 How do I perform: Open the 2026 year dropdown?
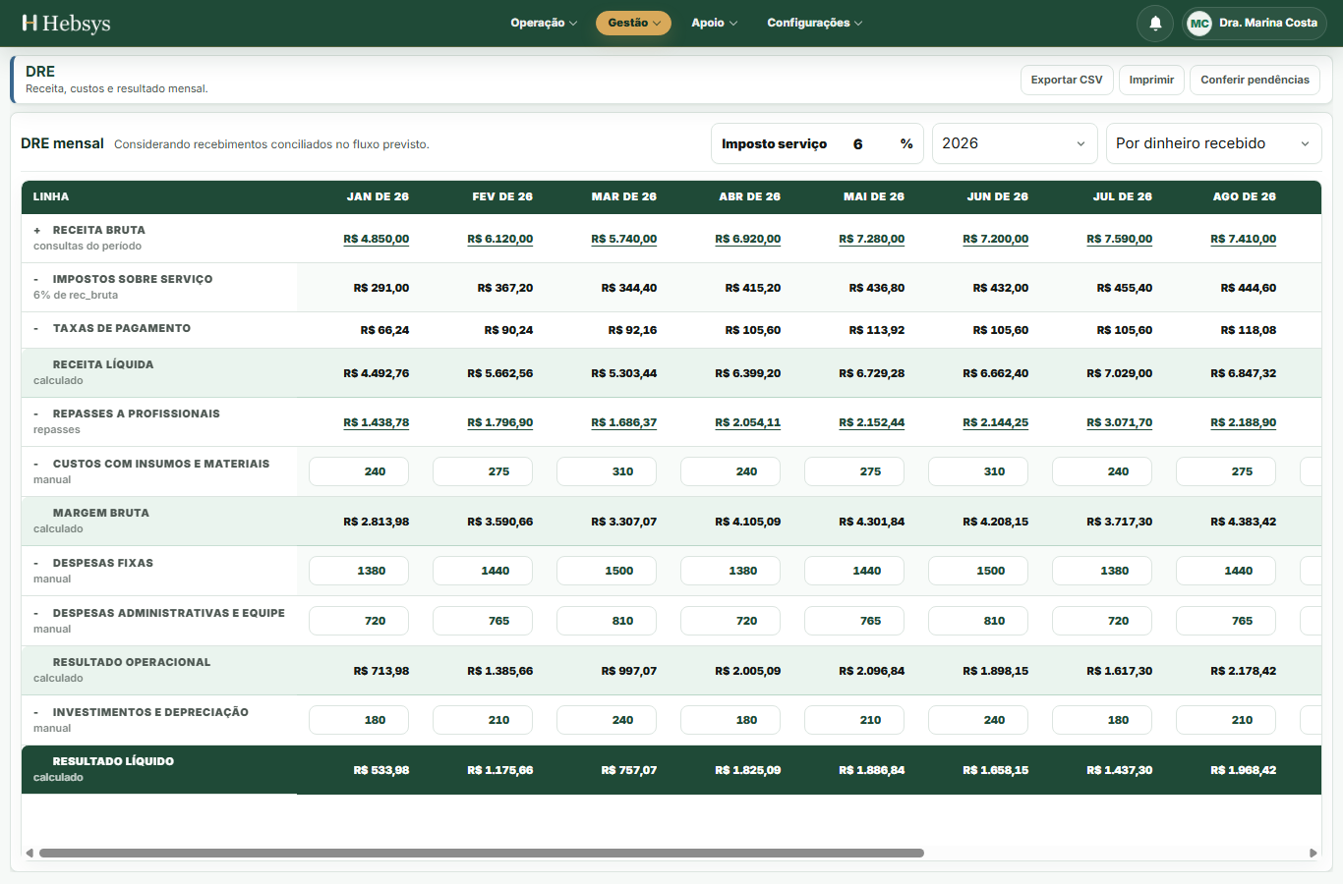(1015, 143)
